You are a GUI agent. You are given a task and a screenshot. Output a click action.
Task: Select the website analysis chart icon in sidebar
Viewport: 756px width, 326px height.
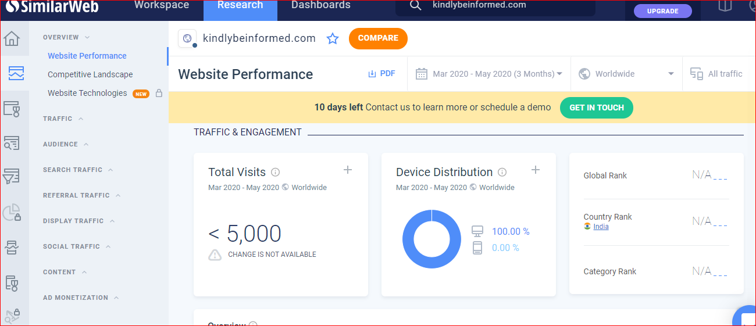click(16, 73)
